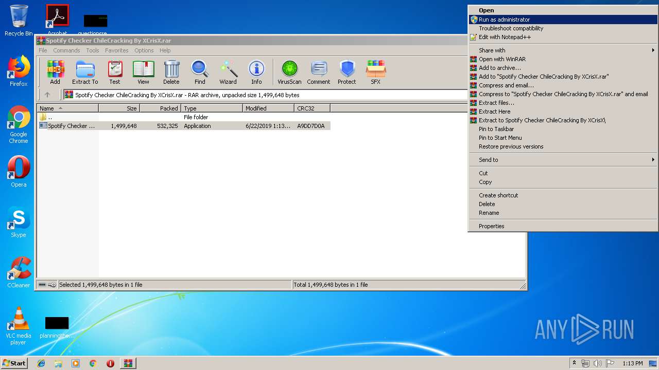Choose Cut from the context menu
The width and height of the screenshot is (659, 370).
[x=563, y=173]
